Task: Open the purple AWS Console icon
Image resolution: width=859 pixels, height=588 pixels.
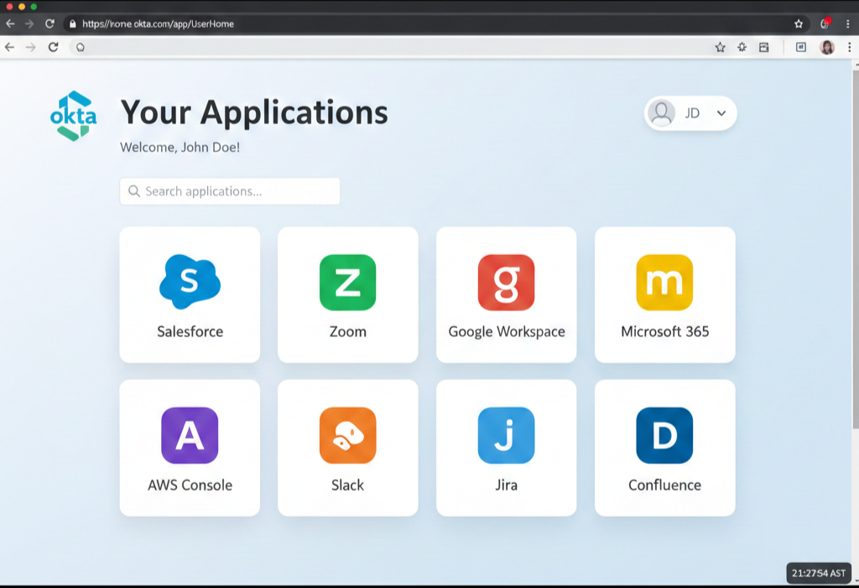Action: pos(190,435)
